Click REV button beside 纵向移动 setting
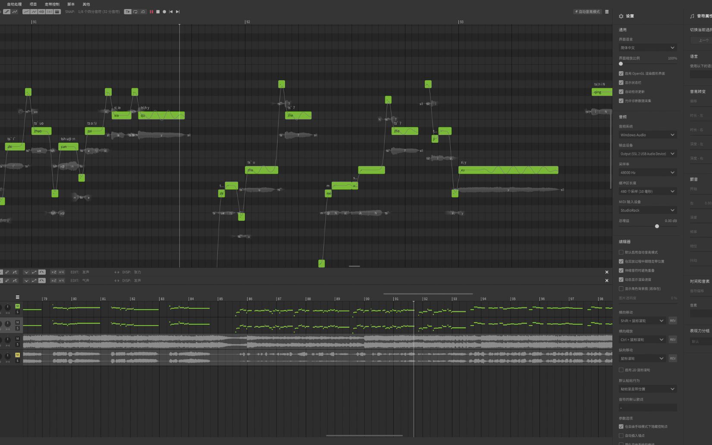The width and height of the screenshot is (712, 445). click(673, 358)
